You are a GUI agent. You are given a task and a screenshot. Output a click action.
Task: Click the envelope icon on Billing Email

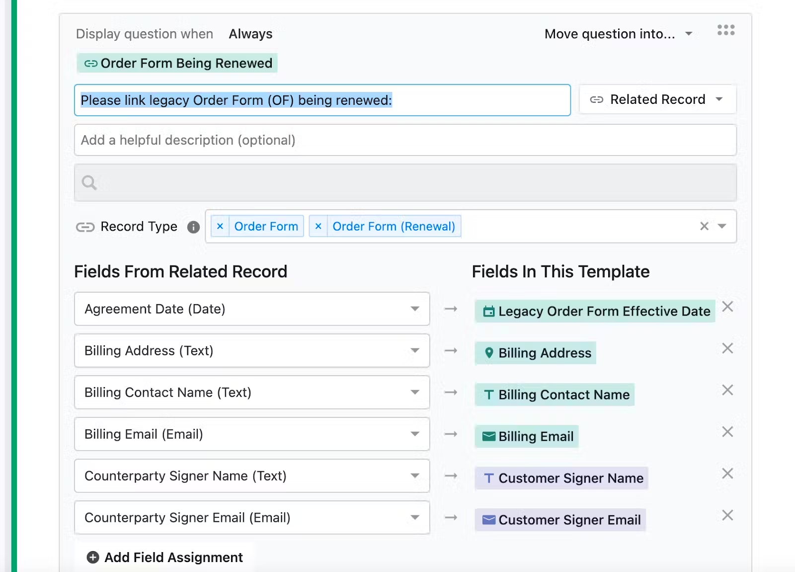pos(488,436)
